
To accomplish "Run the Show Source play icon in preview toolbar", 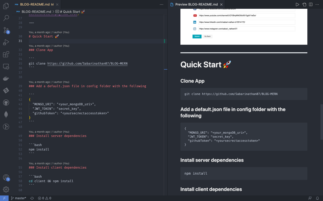I will click(x=297, y=5).
